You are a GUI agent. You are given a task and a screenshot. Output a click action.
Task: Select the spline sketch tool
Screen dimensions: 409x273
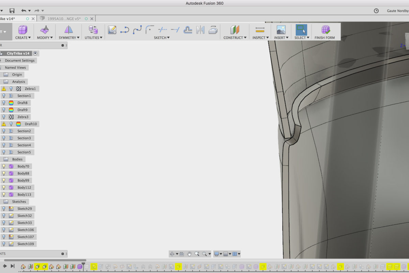[137, 30]
